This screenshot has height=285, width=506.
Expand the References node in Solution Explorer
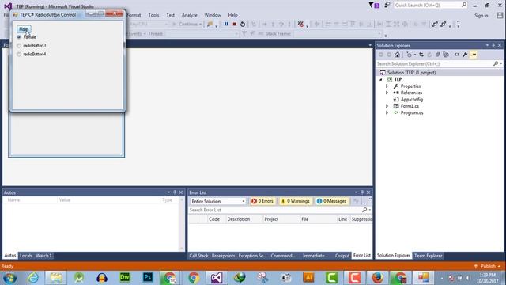387,93
